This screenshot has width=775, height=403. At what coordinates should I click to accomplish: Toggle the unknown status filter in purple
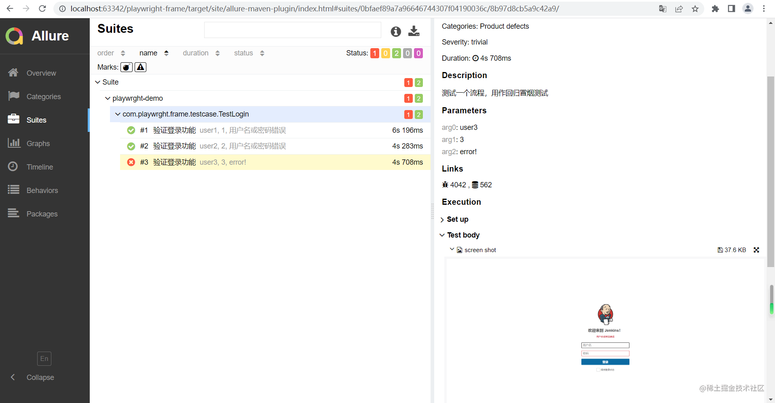(x=418, y=53)
